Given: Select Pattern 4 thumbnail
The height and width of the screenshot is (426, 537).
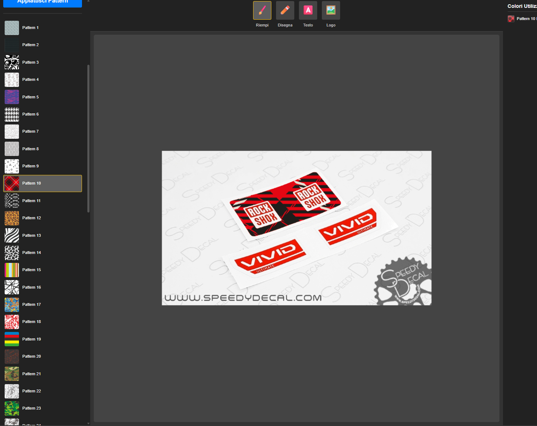Looking at the screenshot, I should pyautogui.click(x=12, y=80).
